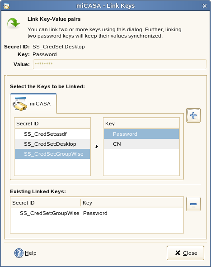This screenshot has height=267, width=211.
Task: Select SS_CredSet:asdf in Secret ID list
Action: pos(52,134)
